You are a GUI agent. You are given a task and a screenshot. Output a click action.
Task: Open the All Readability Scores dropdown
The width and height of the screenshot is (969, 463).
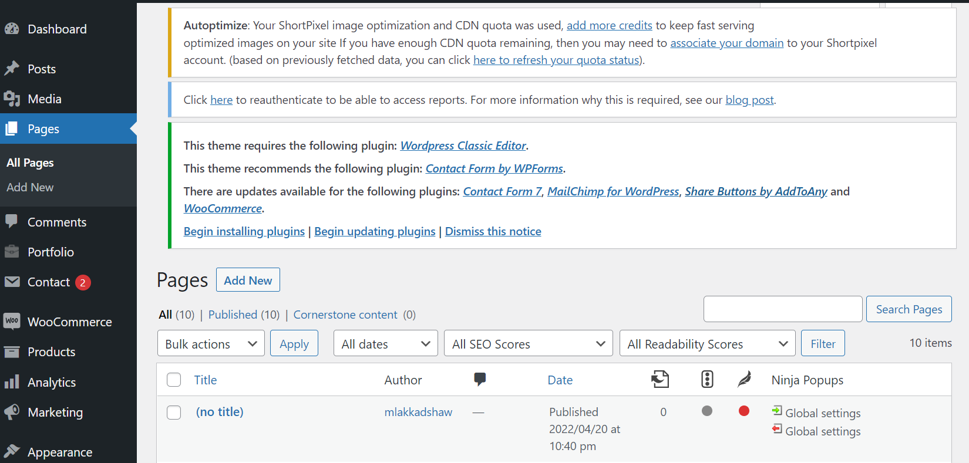pyautogui.click(x=708, y=343)
